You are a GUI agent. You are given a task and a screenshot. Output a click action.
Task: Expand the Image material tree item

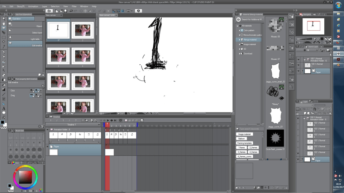240,44
